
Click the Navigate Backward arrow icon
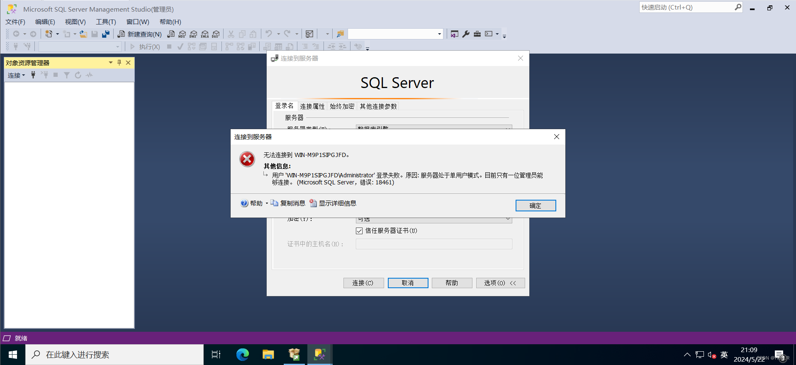click(x=16, y=34)
